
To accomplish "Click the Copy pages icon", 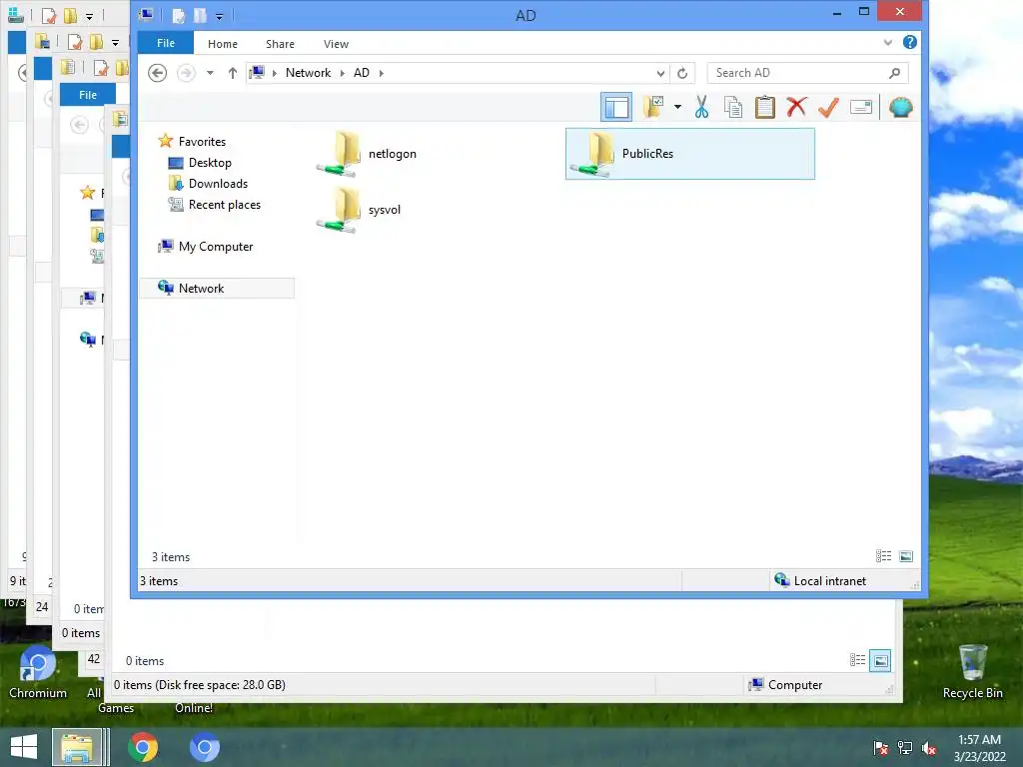I will click(732, 107).
